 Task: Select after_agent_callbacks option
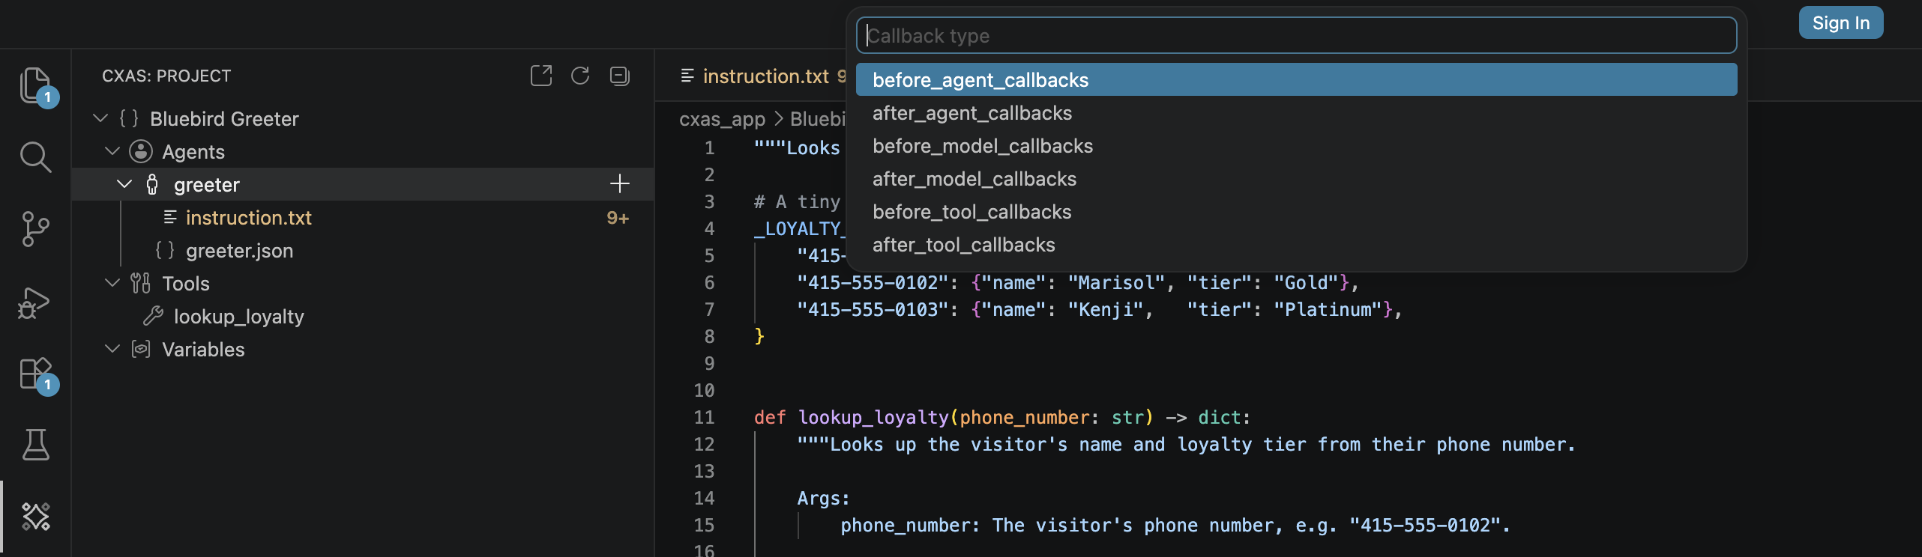1296,112
